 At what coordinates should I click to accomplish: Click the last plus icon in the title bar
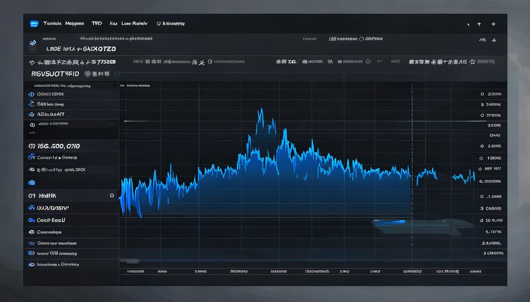click(x=493, y=24)
